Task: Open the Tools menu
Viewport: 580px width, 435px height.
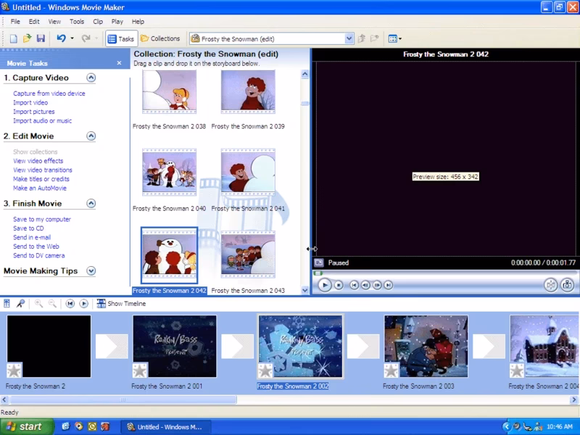Action: pos(76,21)
